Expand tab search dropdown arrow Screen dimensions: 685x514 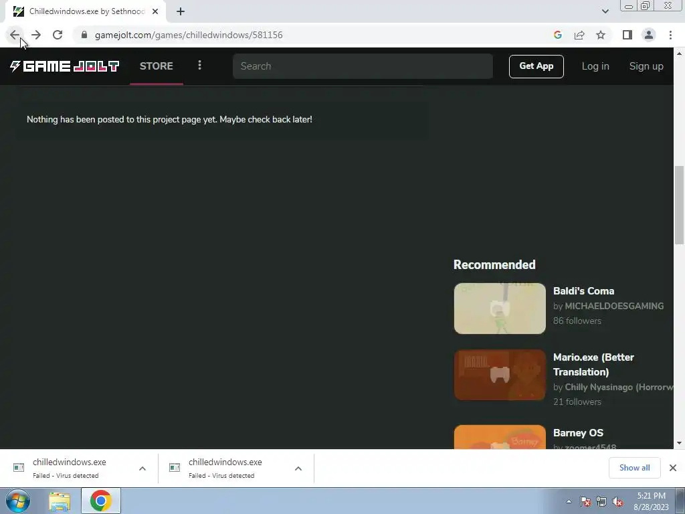point(605,11)
